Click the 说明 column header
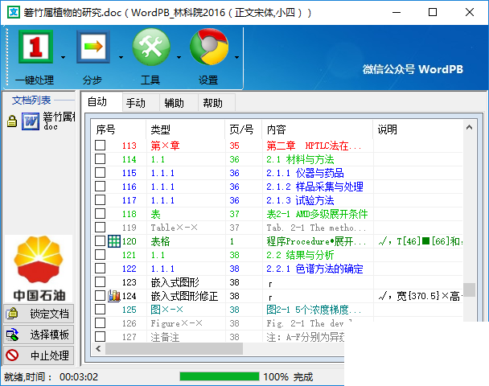Screen dimensions: 489x386 (x=418, y=129)
